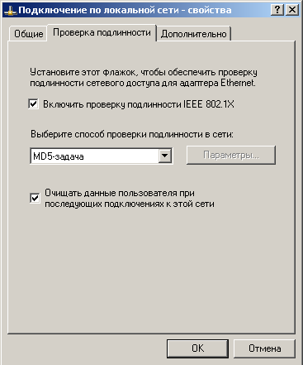
Task: Click the Отмена button
Action: [x=264, y=348]
